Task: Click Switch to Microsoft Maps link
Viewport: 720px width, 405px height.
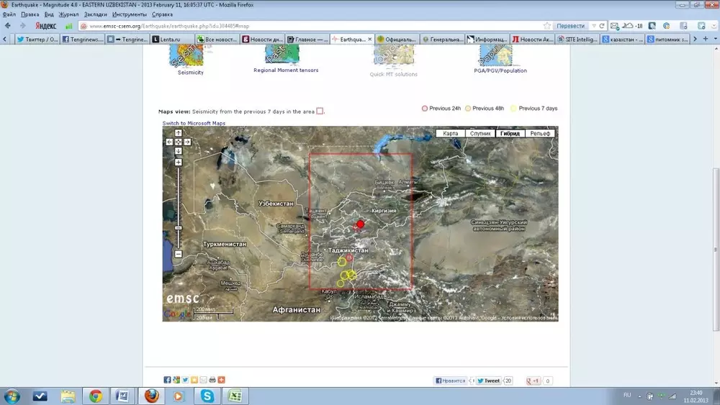Action: click(194, 123)
